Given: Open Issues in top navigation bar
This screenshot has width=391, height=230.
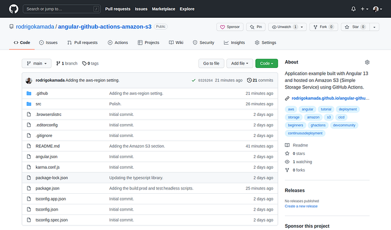Looking at the screenshot, I should [x=141, y=9].
